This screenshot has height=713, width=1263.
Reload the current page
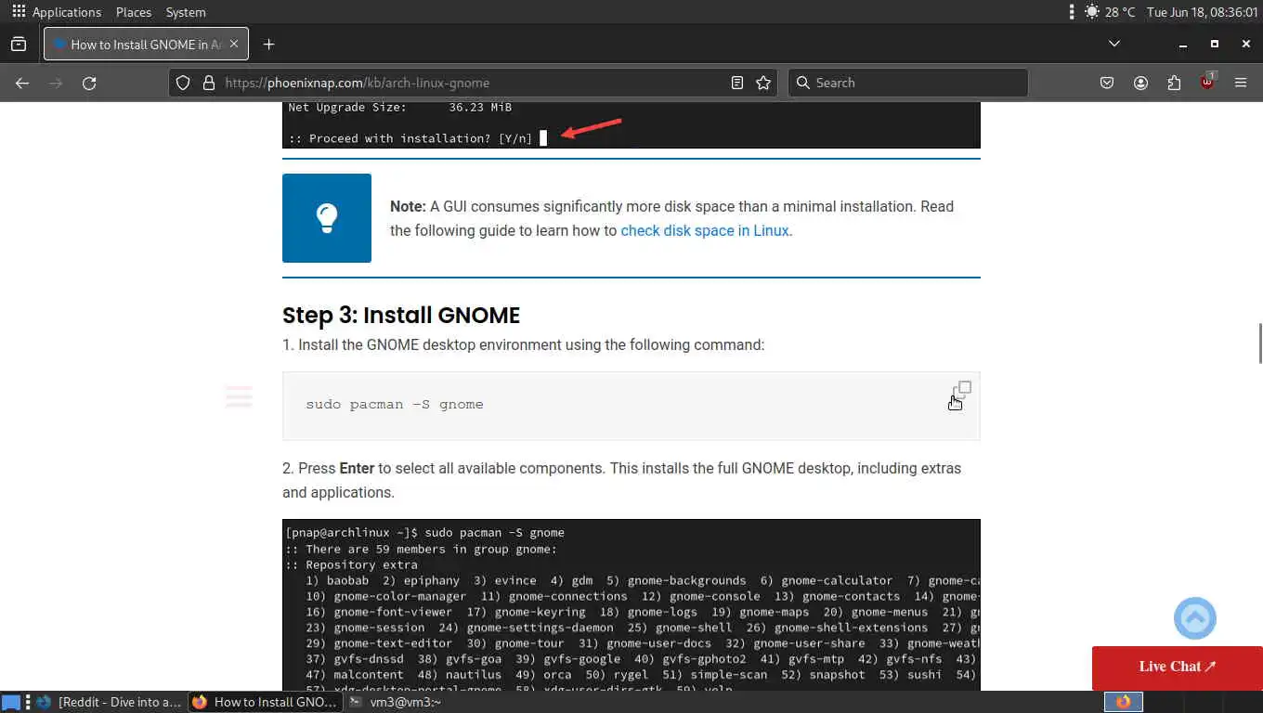coord(89,83)
